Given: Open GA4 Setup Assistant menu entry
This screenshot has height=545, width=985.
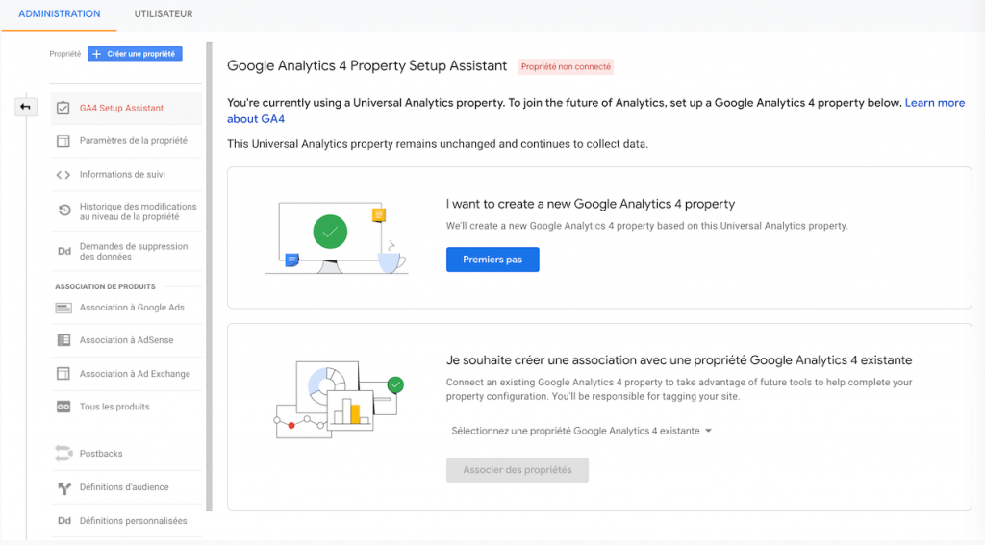Looking at the screenshot, I should 126,108.
